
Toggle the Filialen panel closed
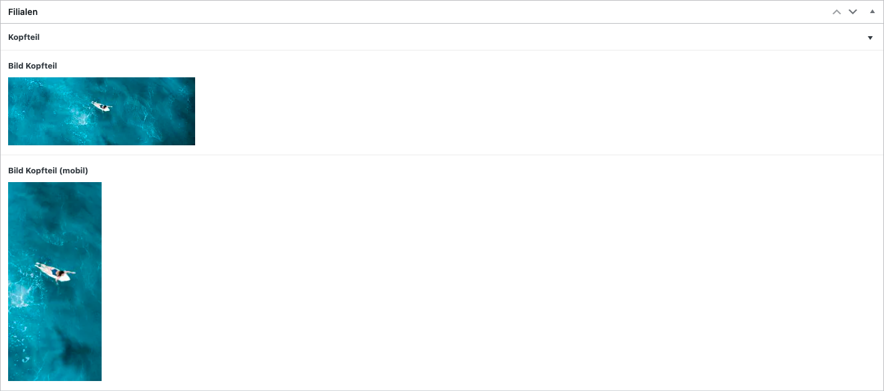(872, 12)
